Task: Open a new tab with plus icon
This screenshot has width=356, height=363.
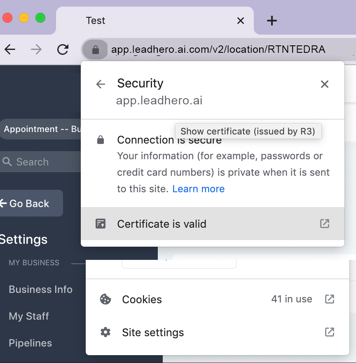Action: pyautogui.click(x=272, y=21)
